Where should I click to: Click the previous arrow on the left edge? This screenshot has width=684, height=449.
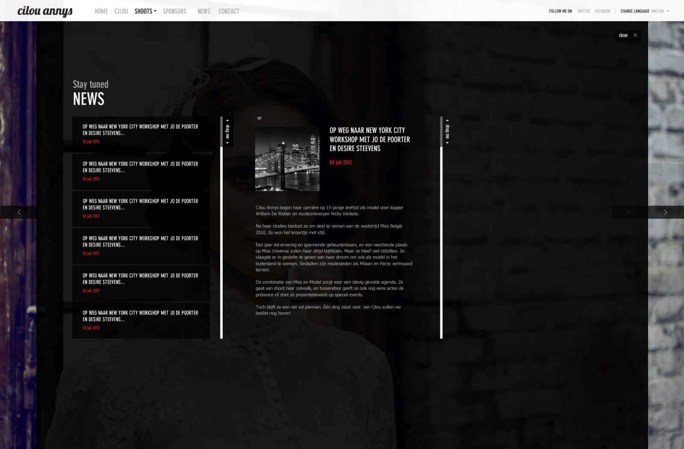click(19, 212)
